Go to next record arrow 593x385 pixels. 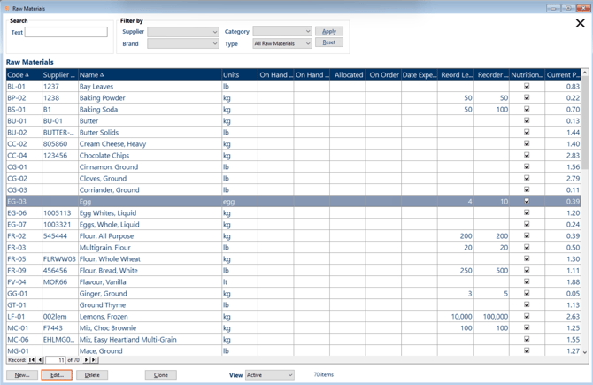(x=86, y=360)
